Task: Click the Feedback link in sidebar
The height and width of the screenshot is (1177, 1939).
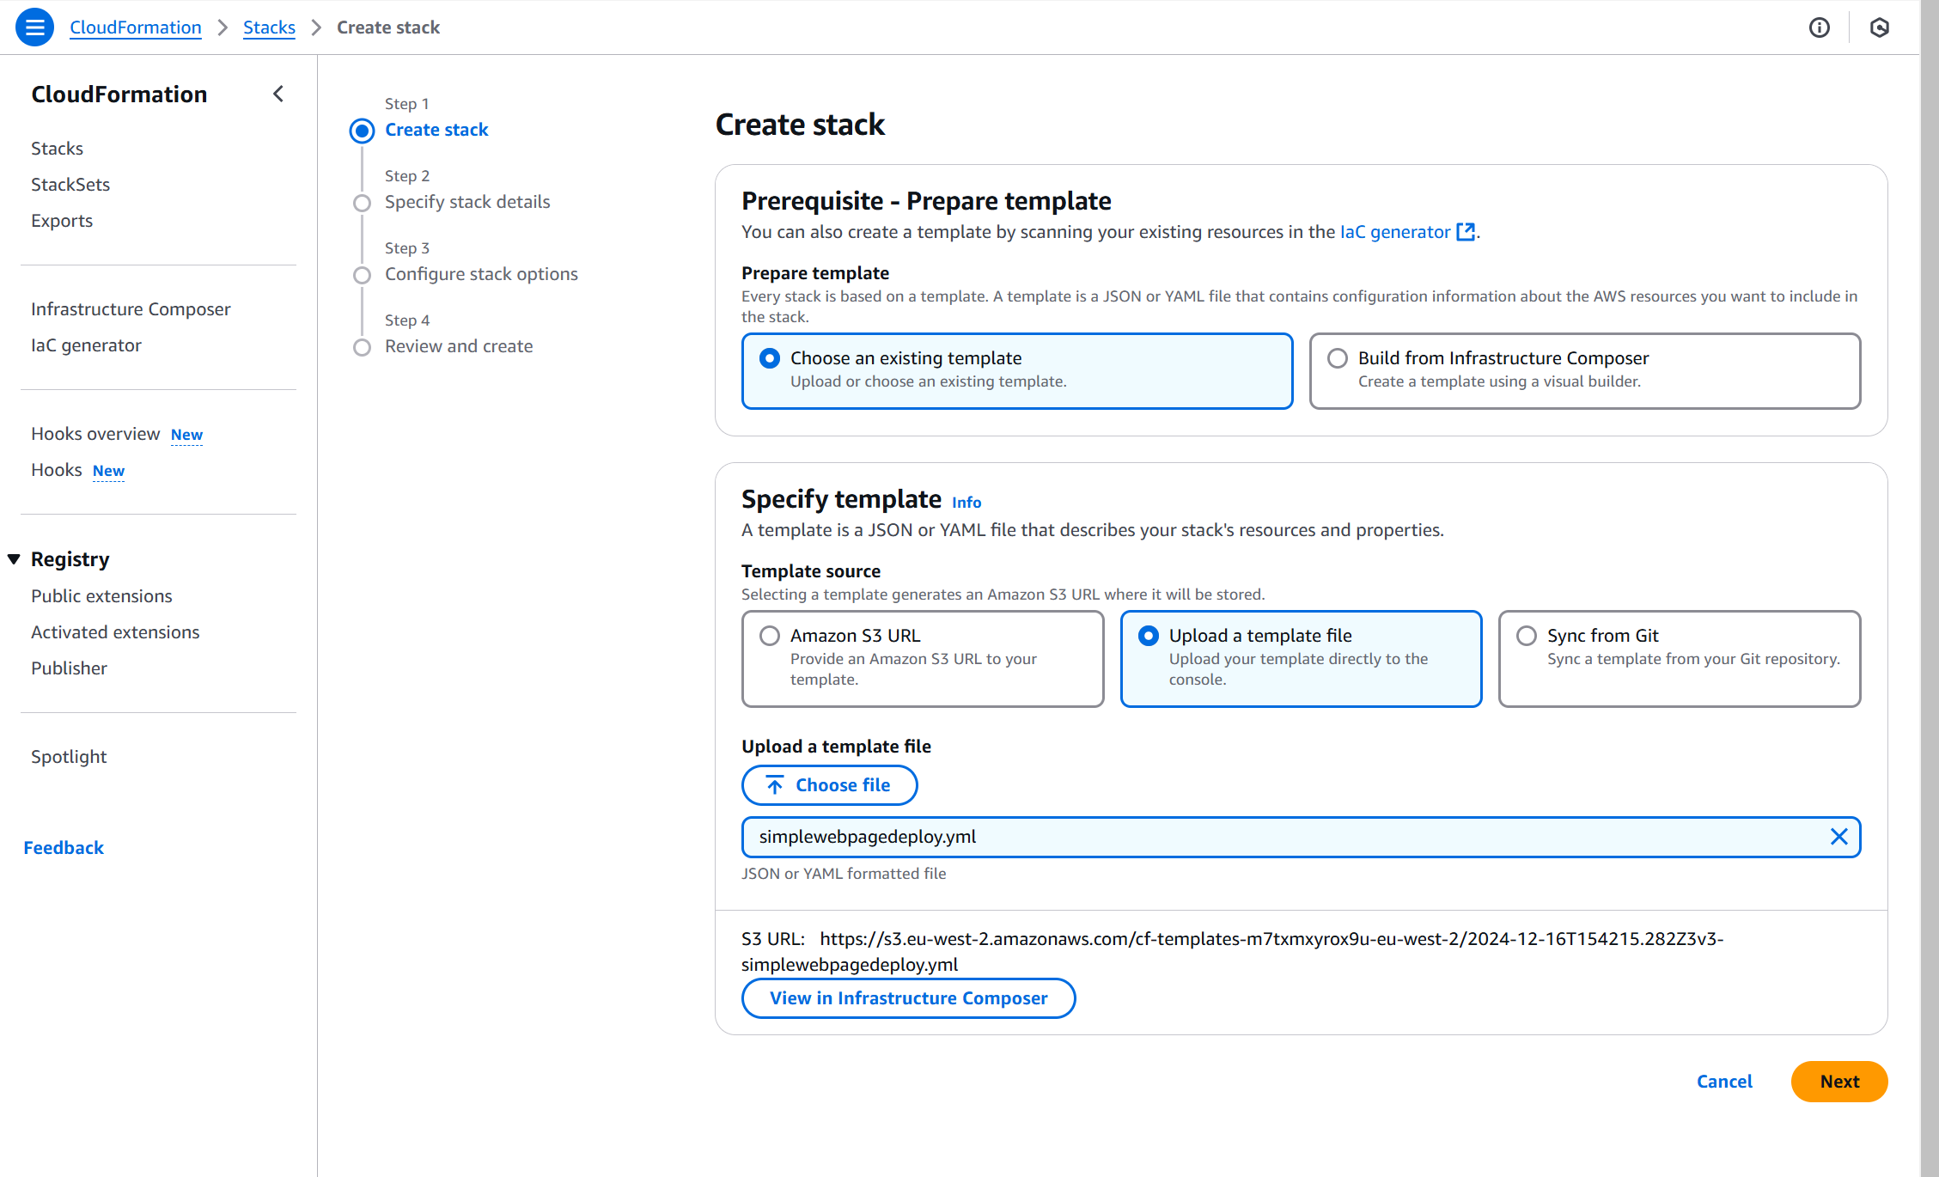Action: [x=64, y=848]
